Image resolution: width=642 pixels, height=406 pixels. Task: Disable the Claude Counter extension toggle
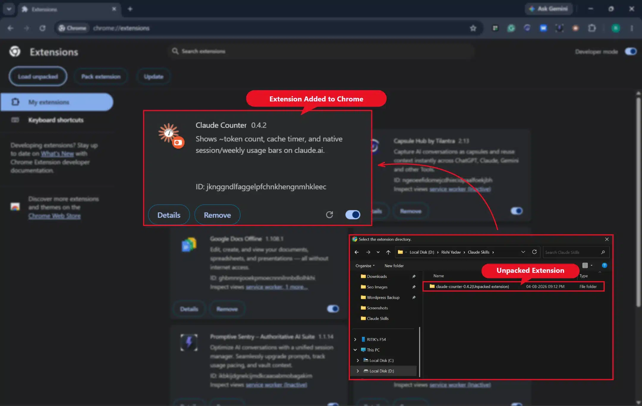[x=353, y=215]
